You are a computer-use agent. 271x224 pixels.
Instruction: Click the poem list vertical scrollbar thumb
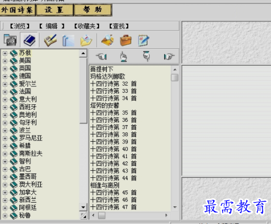tap(175, 77)
